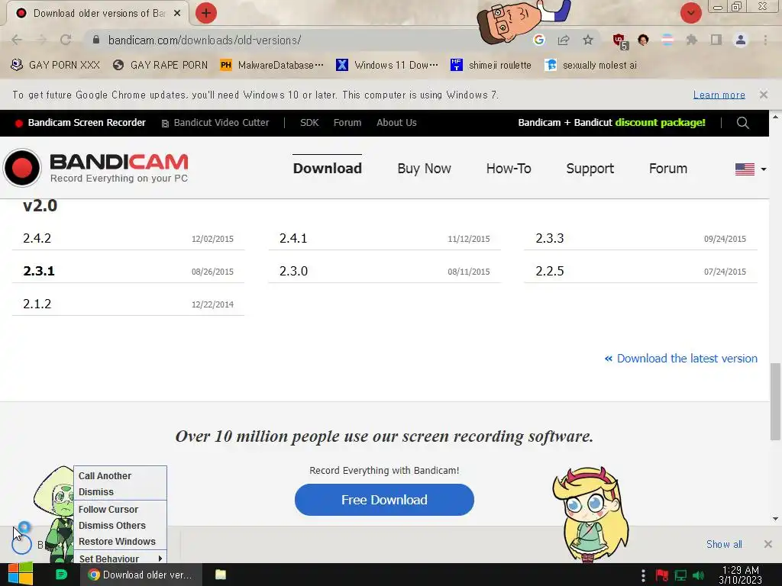
Task: Open File Explorer from the taskbar
Action: [221, 575]
